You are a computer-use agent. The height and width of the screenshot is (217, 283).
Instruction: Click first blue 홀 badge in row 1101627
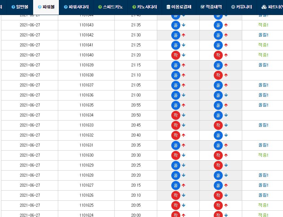[176, 185]
